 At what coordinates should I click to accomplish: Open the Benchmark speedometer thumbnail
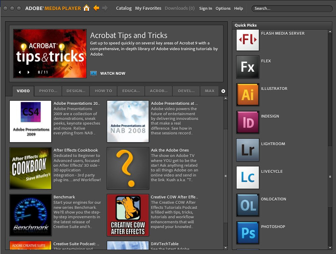(30, 215)
